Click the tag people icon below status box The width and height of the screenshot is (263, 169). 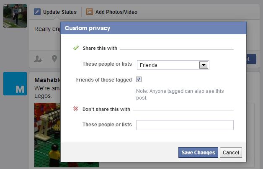click(38, 59)
